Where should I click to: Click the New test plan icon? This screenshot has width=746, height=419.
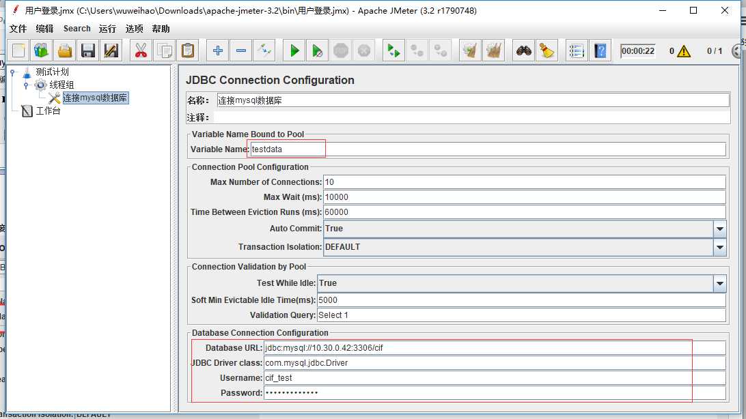tap(18, 50)
